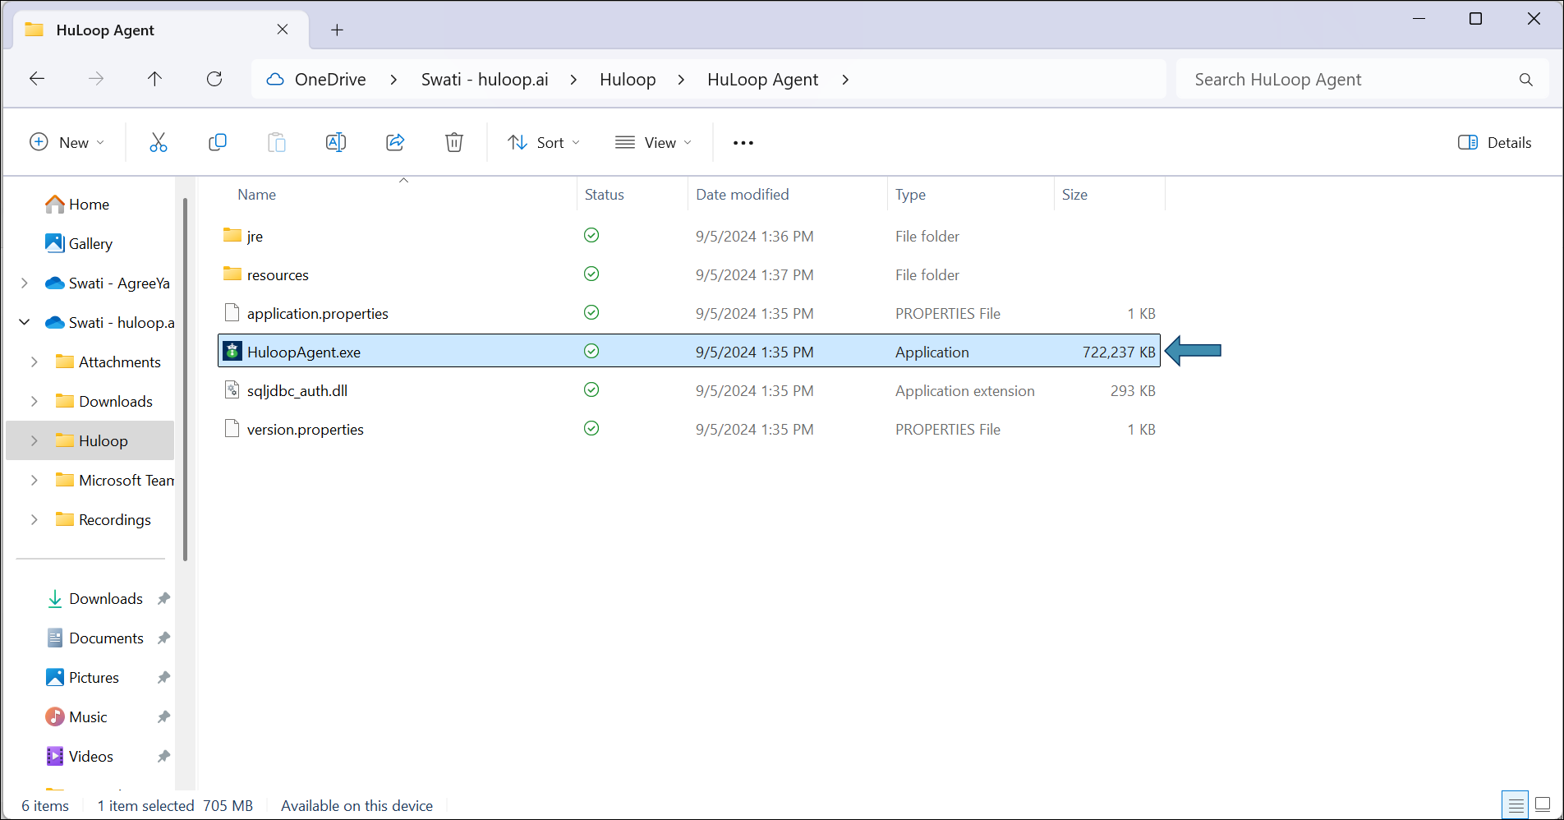Open Pictures in Quick access

pyautogui.click(x=82, y=678)
